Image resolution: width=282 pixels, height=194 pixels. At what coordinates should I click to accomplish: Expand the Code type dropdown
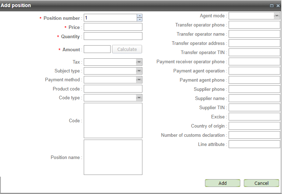click(x=139, y=98)
